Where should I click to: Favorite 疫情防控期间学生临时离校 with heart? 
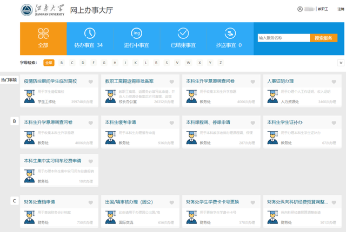[x=91, y=82]
